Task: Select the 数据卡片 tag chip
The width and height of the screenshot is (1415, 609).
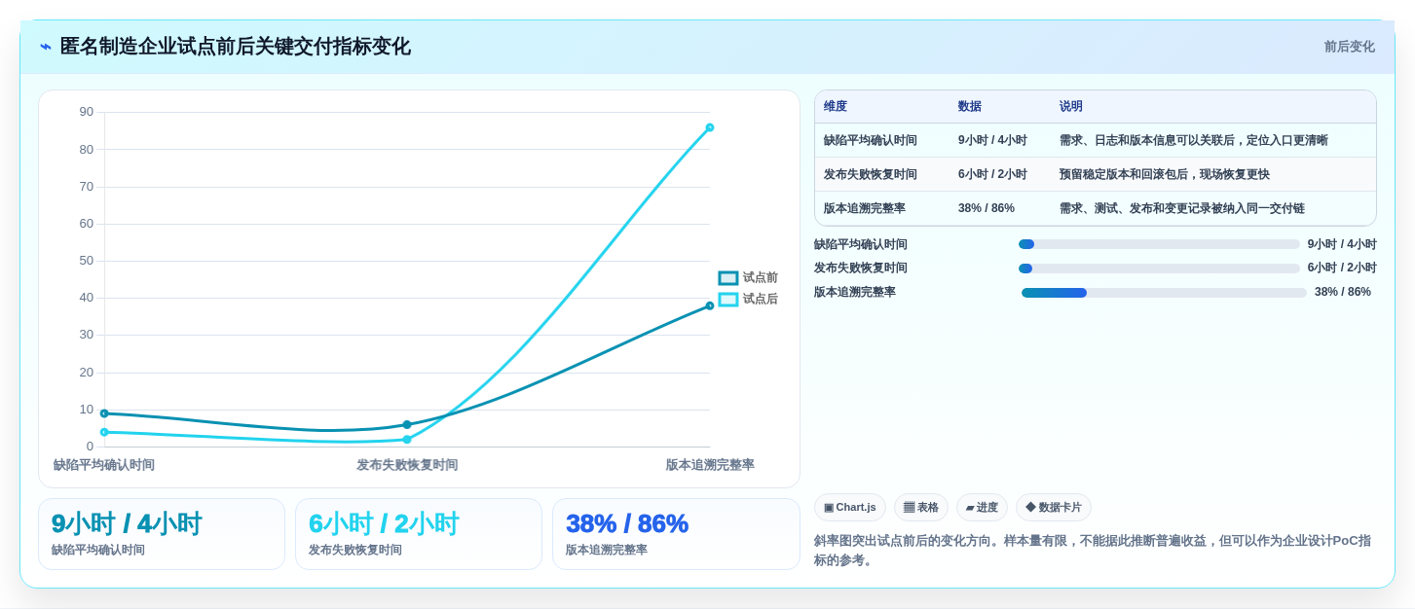Action: 1054,508
